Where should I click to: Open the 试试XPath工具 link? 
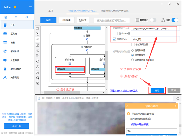(130, 91)
